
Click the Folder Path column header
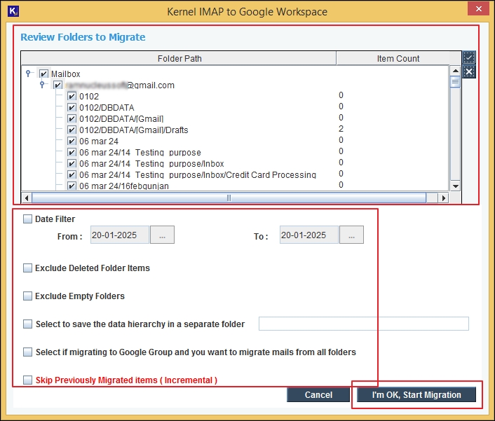tap(179, 58)
